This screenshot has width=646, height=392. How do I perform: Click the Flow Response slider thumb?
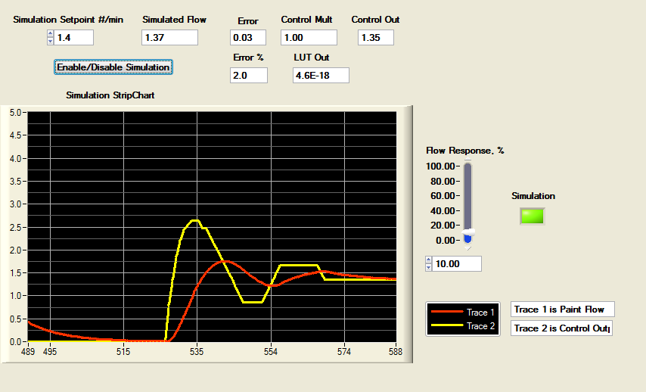468,233
